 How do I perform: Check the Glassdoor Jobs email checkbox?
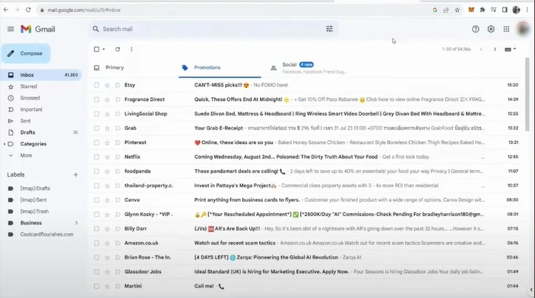pos(97,271)
